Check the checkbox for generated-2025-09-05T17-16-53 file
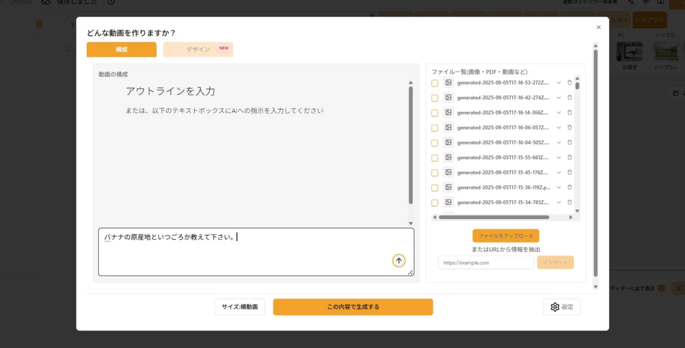The image size is (685, 348). (434, 82)
